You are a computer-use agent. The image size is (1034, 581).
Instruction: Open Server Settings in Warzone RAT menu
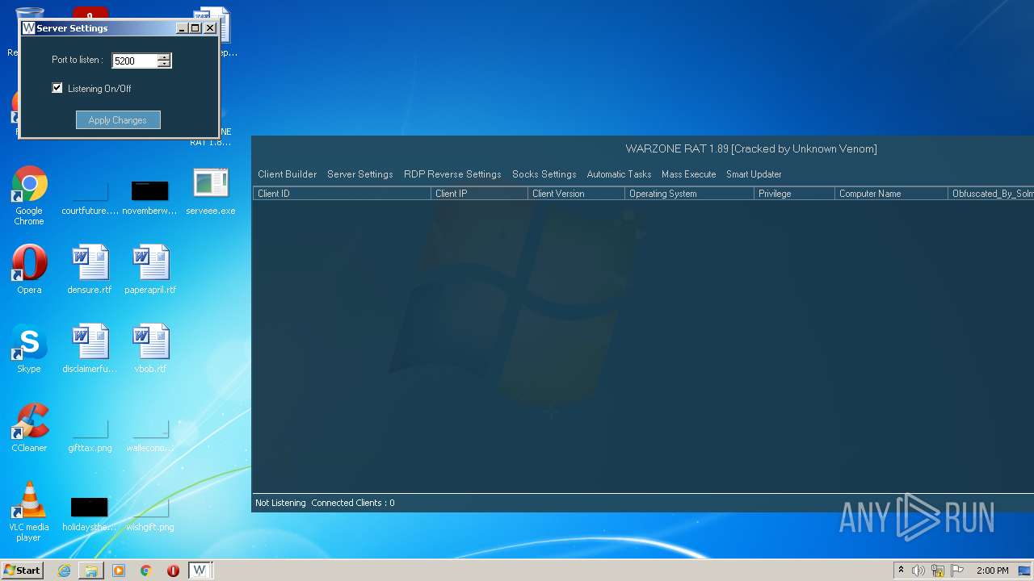(359, 174)
